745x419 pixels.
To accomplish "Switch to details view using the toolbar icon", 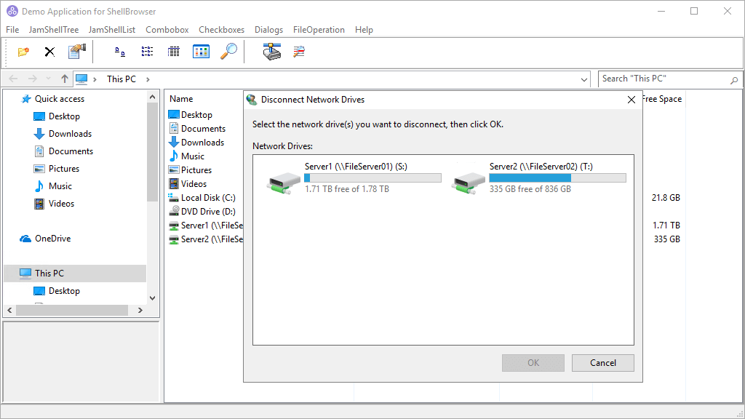I will [172, 52].
